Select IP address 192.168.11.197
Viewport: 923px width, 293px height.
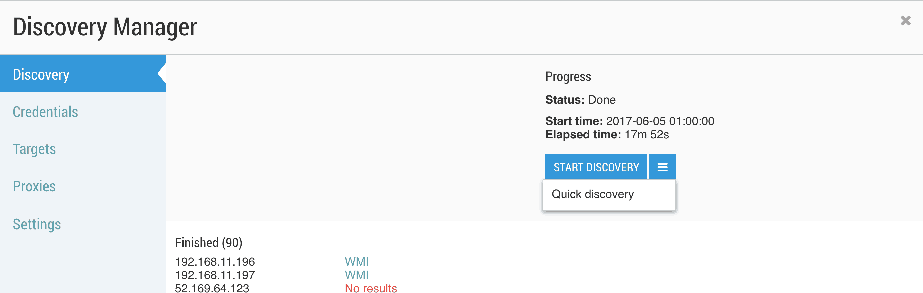(x=215, y=275)
